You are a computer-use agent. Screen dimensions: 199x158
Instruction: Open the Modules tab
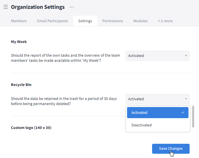pyautogui.click(x=140, y=21)
